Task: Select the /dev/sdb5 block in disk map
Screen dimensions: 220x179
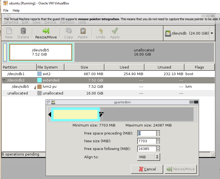Action: pos(41,52)
